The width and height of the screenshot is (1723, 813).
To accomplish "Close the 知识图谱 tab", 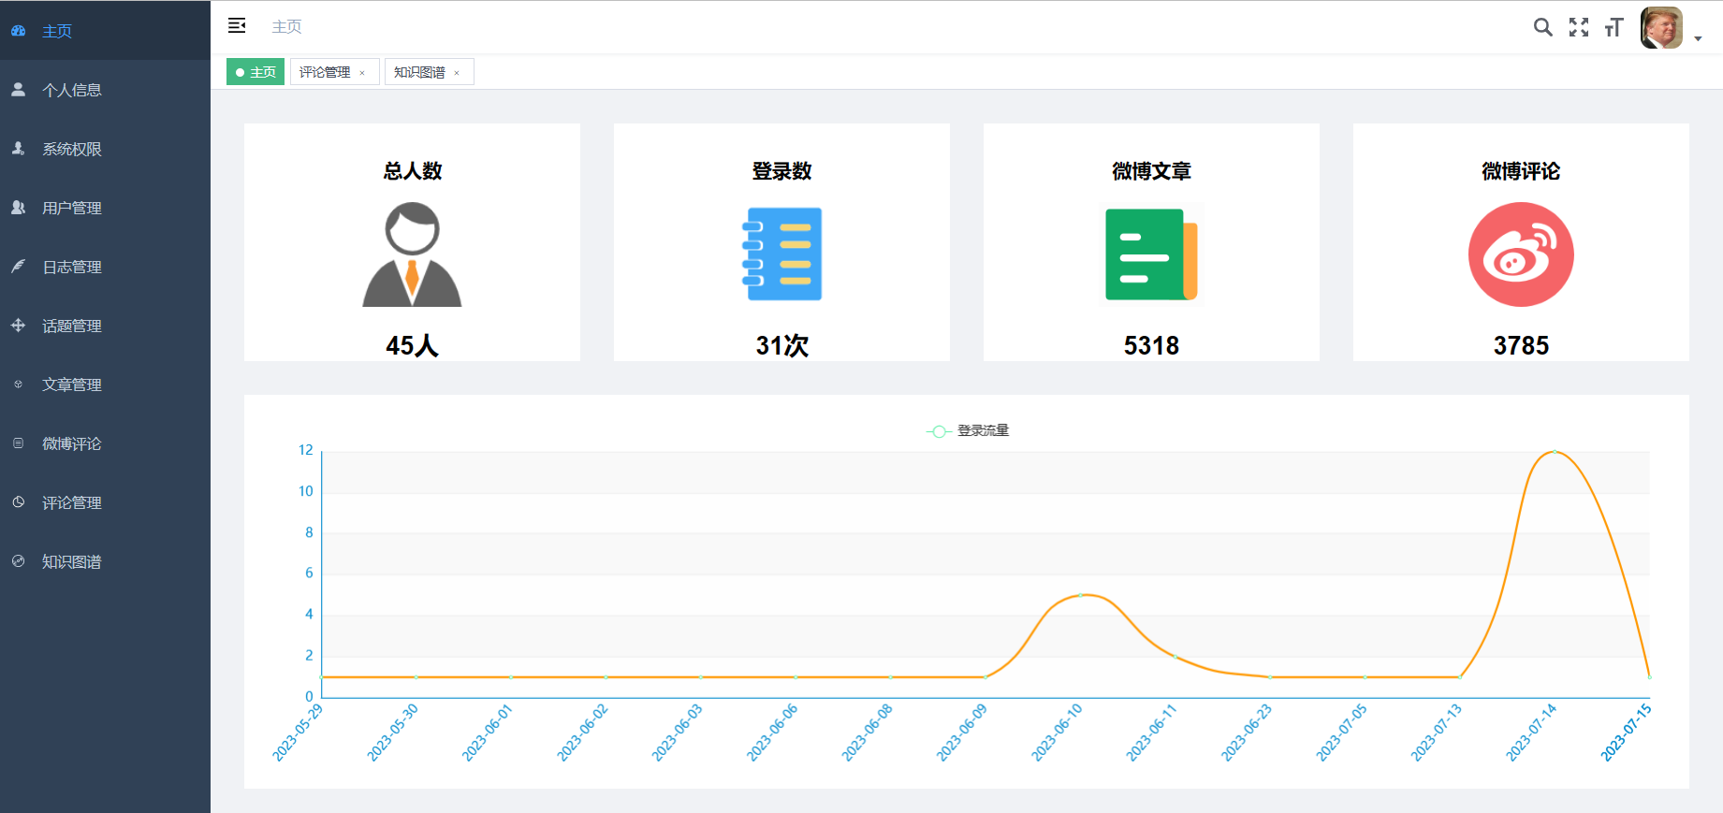I will click(457, 73).
